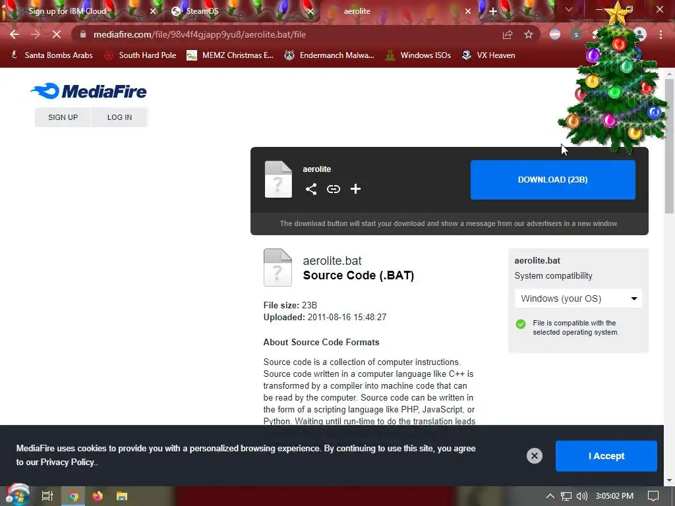Click the SIGN UP button
This screenshot has width=675, height=506.
point(63,117)
